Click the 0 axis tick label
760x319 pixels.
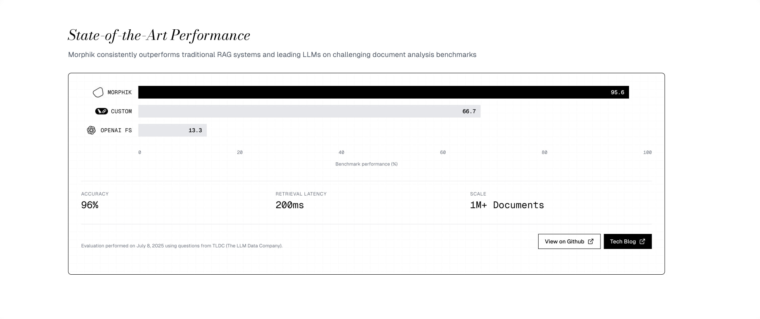pos(140,152)
